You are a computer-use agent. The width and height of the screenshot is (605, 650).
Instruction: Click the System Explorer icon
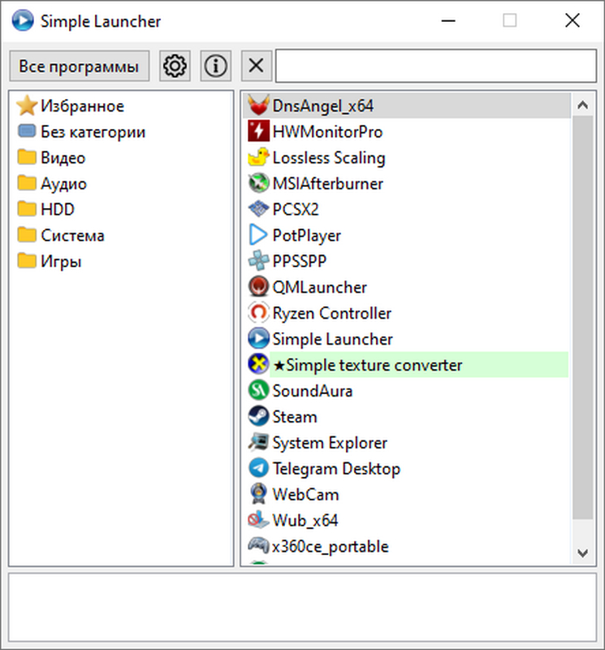point(258,442)
